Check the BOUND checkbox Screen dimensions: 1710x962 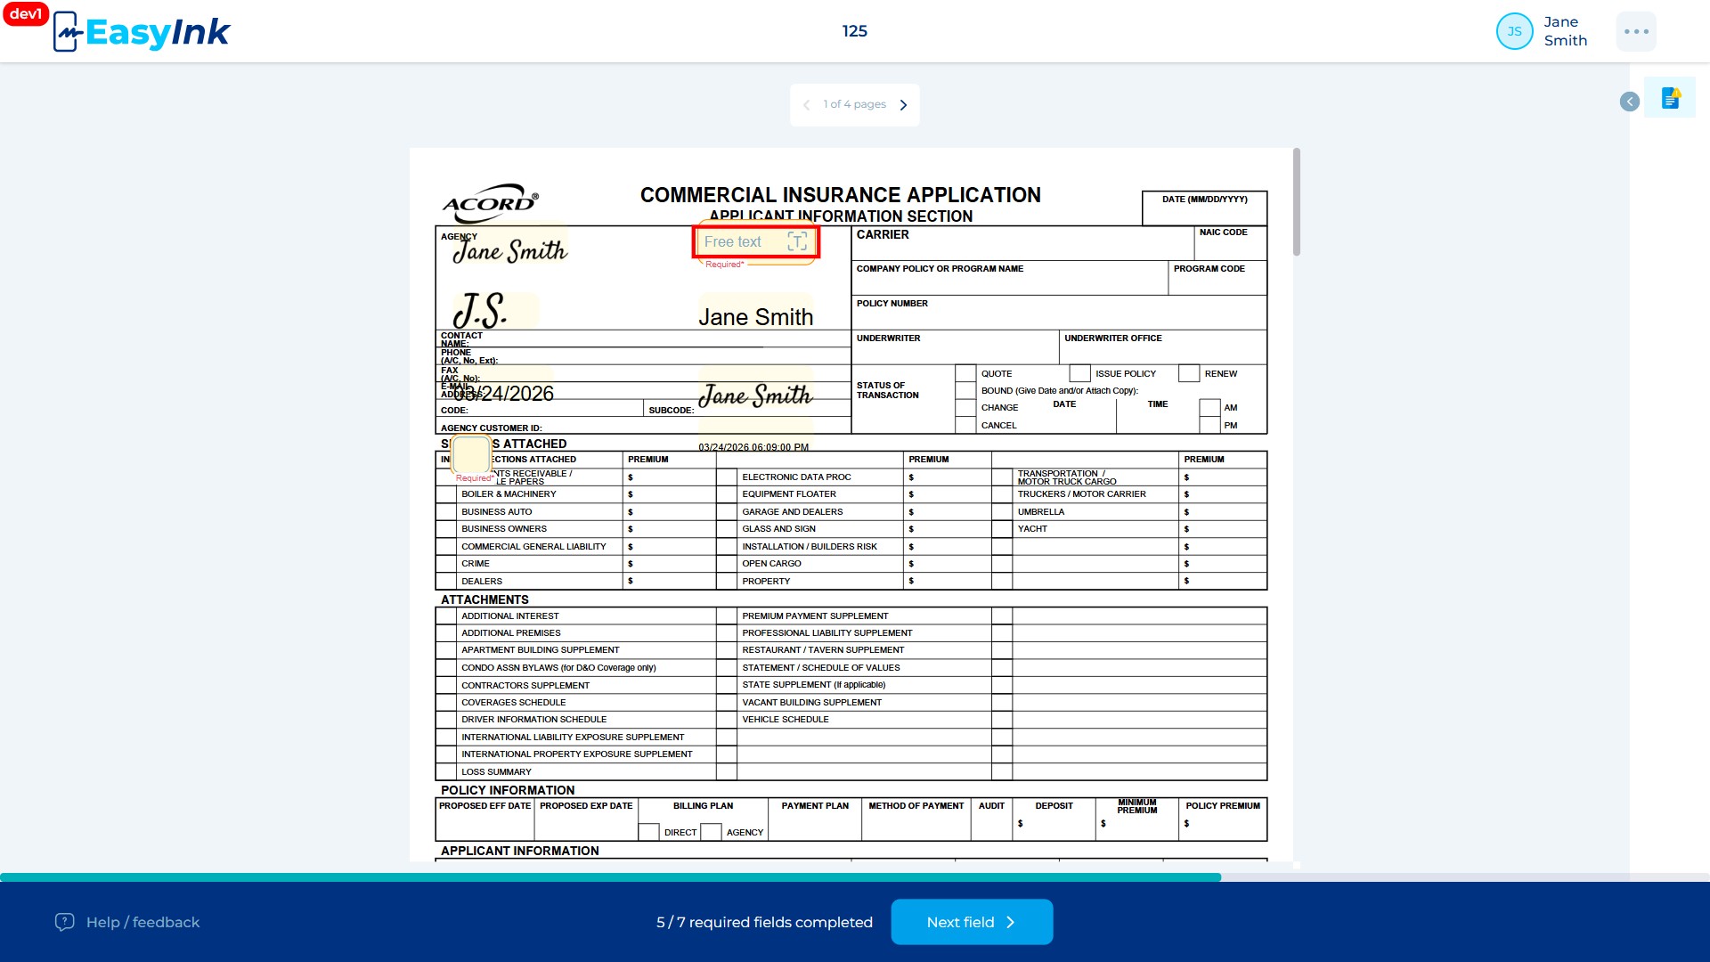[965, 390]
